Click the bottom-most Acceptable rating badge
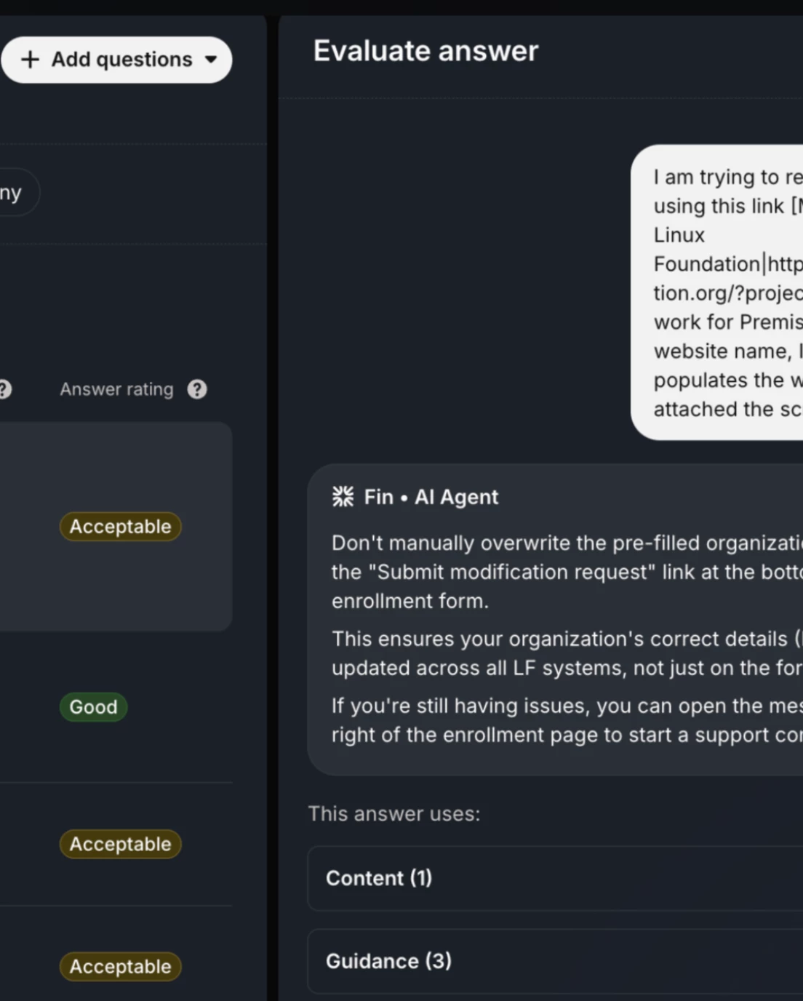This screenshot has height=1001, width=803. click(x=120, y=967)
